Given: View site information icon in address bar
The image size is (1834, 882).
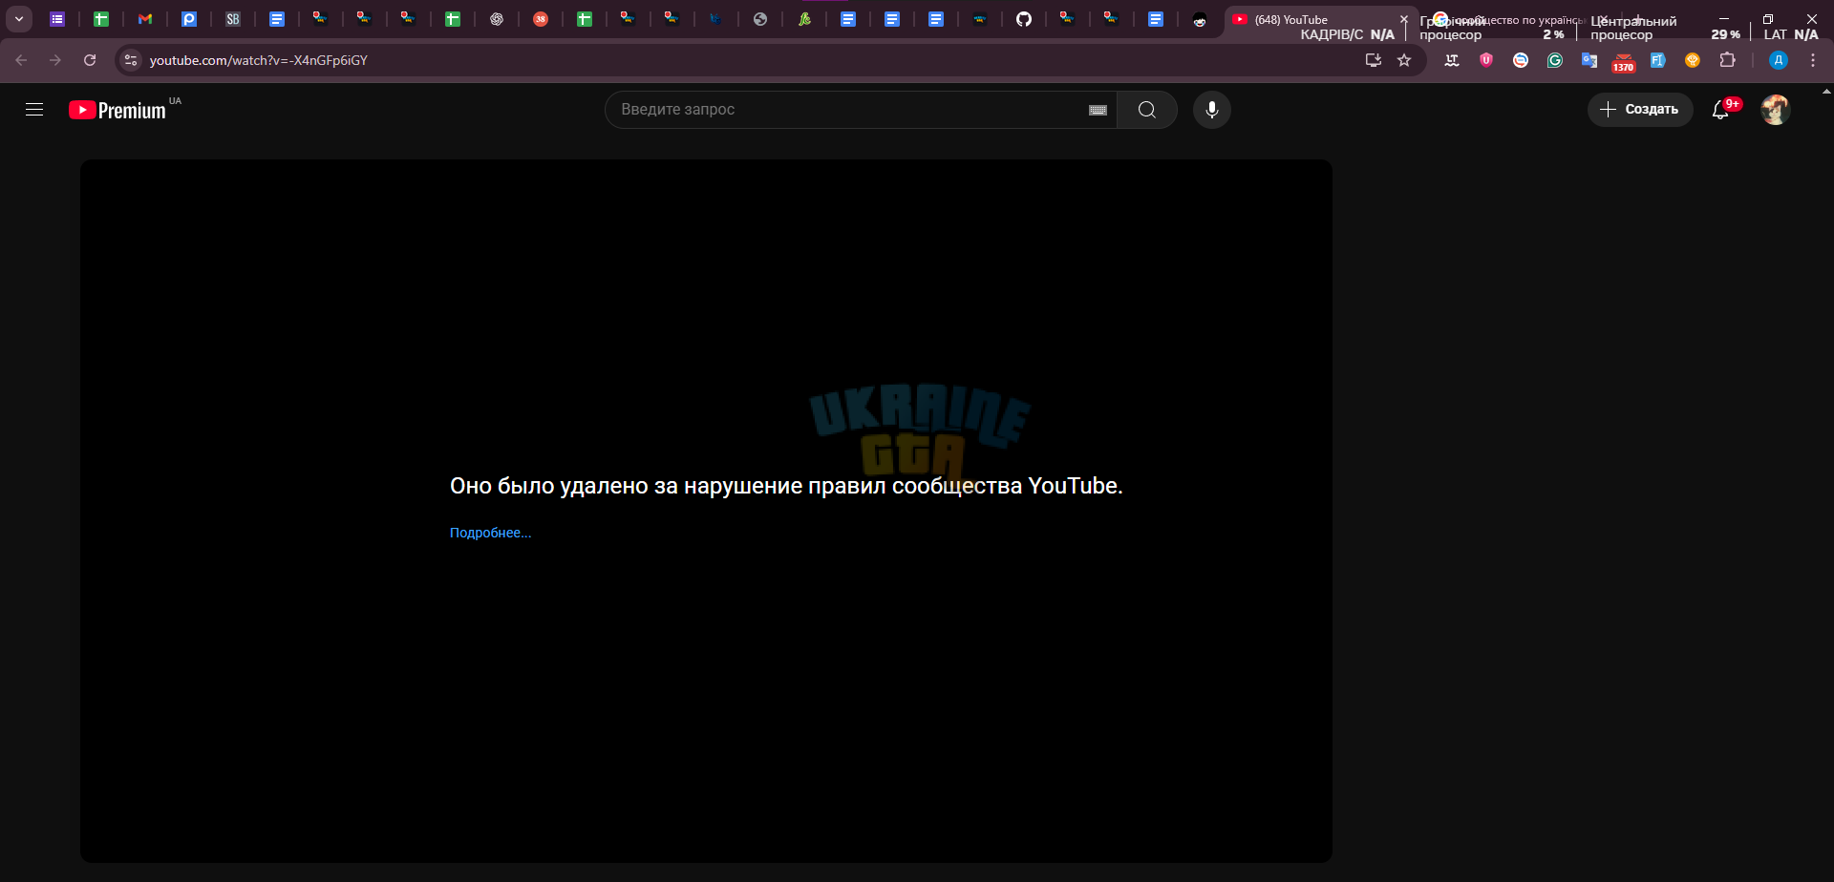Looking at the screenshot, I should coord(131,60).
